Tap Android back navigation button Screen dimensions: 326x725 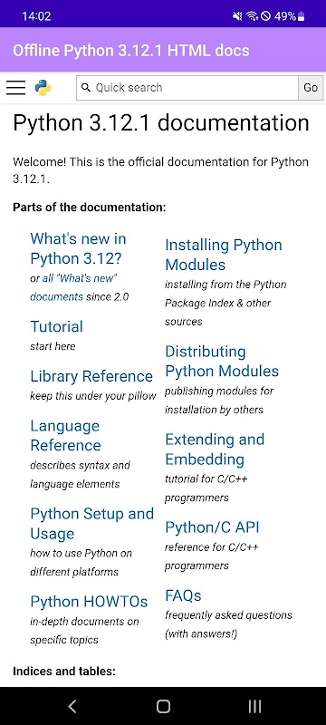pos(72,706)
